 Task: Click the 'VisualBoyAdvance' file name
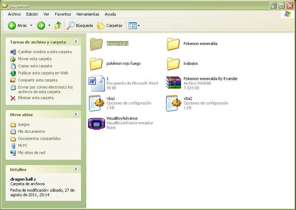[122, 118]
